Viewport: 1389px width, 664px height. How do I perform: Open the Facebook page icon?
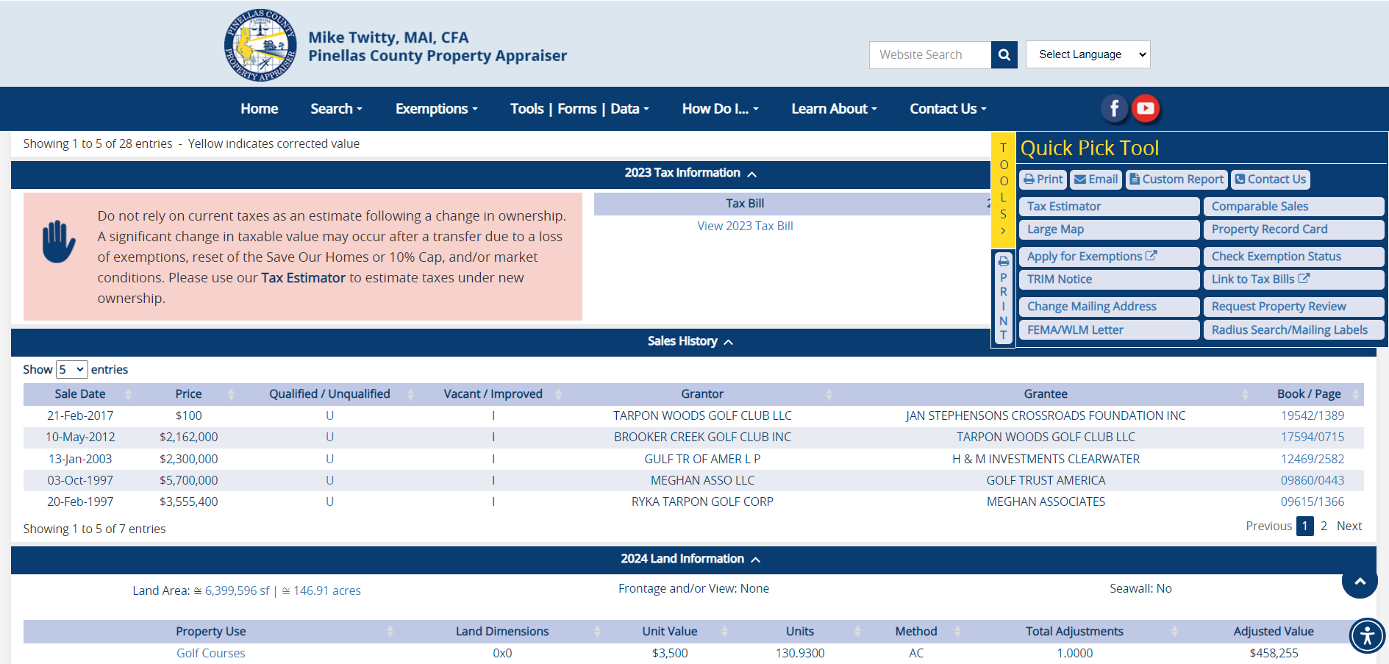[x=1114, y=109]
